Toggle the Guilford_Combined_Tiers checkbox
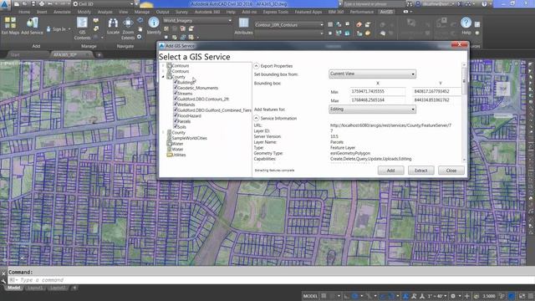This screenshot has height=301, width=535. click(x=176, y=110)
